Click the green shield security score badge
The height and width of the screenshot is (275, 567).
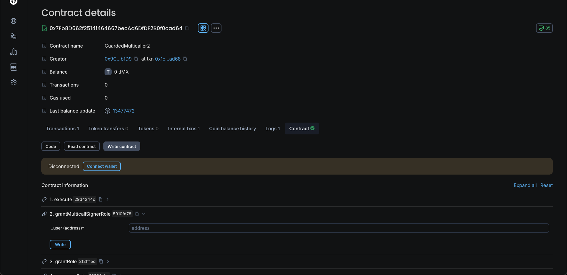pyautogui.click(x=544, y=28)
